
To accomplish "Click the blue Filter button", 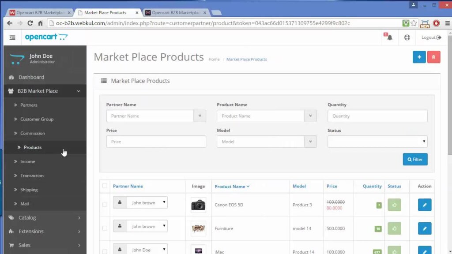I will click(415, 159).
